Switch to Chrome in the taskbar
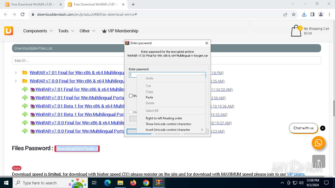Image resolution: width=335 pixels, height=188 pixels. point(146,183)
